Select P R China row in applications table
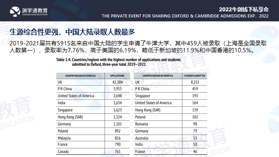This screenshot has width=279, height=157. pyautogui.click(x=93, y=89)
